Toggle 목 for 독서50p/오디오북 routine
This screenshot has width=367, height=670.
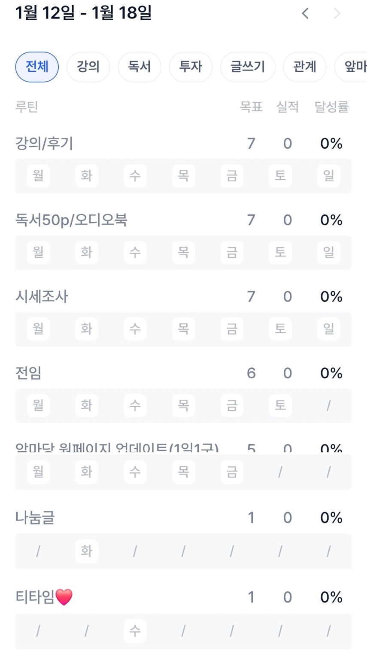(x=183, y=252)
